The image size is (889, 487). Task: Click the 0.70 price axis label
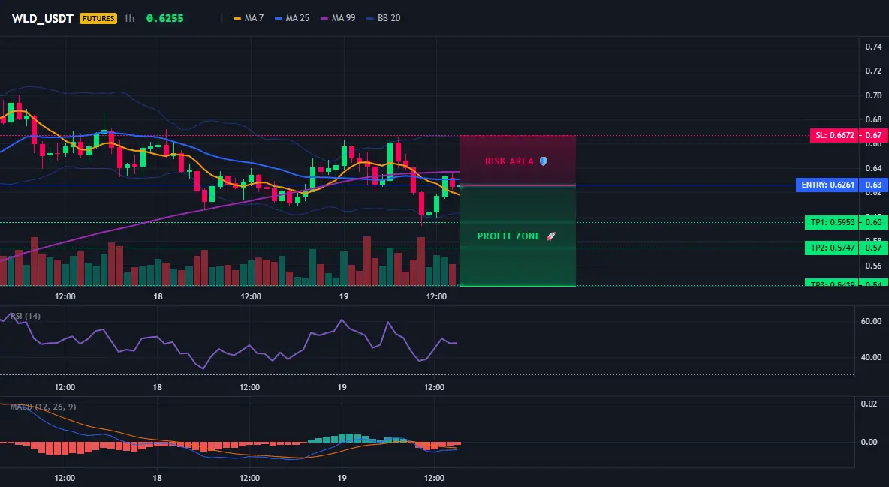click(x=873, y=95)
